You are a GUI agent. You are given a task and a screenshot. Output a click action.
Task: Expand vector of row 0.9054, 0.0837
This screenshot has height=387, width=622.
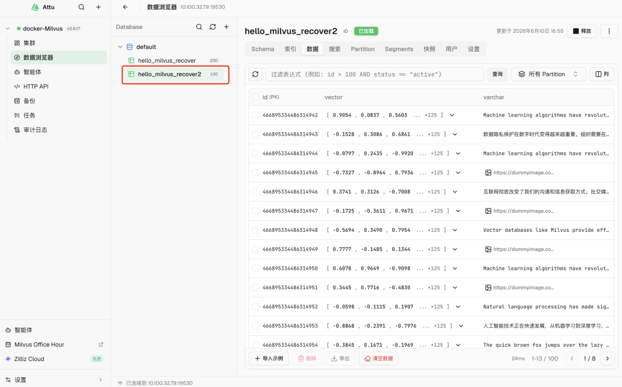point(452,115)
